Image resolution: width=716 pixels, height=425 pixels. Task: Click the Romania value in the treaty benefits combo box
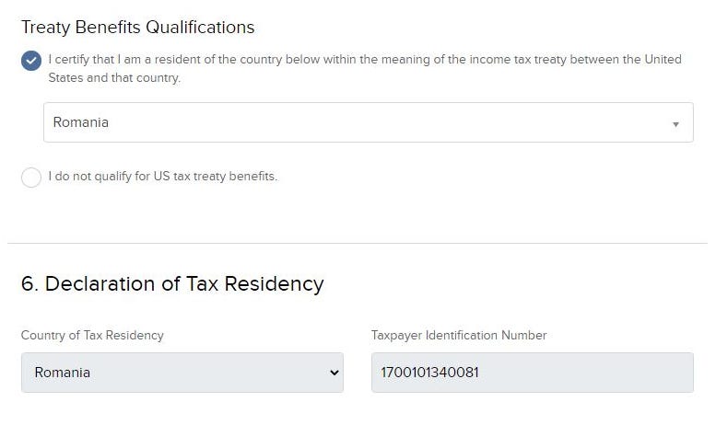click(81, 122)
